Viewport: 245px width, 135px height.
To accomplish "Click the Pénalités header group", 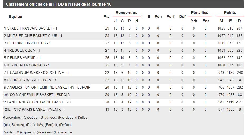I will tap(200, 13).
